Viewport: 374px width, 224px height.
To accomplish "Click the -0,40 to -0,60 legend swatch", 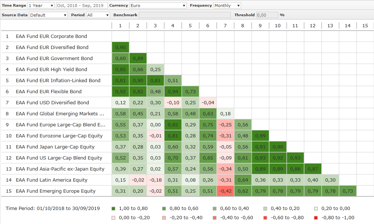I will click(x=215, y=218).
